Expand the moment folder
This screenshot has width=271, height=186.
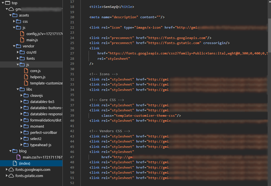click(21, 126)
